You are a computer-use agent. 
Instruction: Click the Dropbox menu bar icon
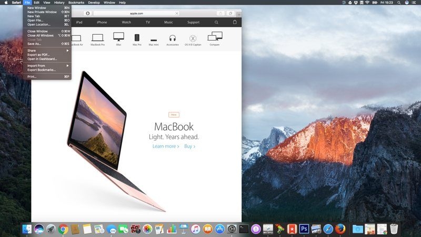[x=356, y=3]
